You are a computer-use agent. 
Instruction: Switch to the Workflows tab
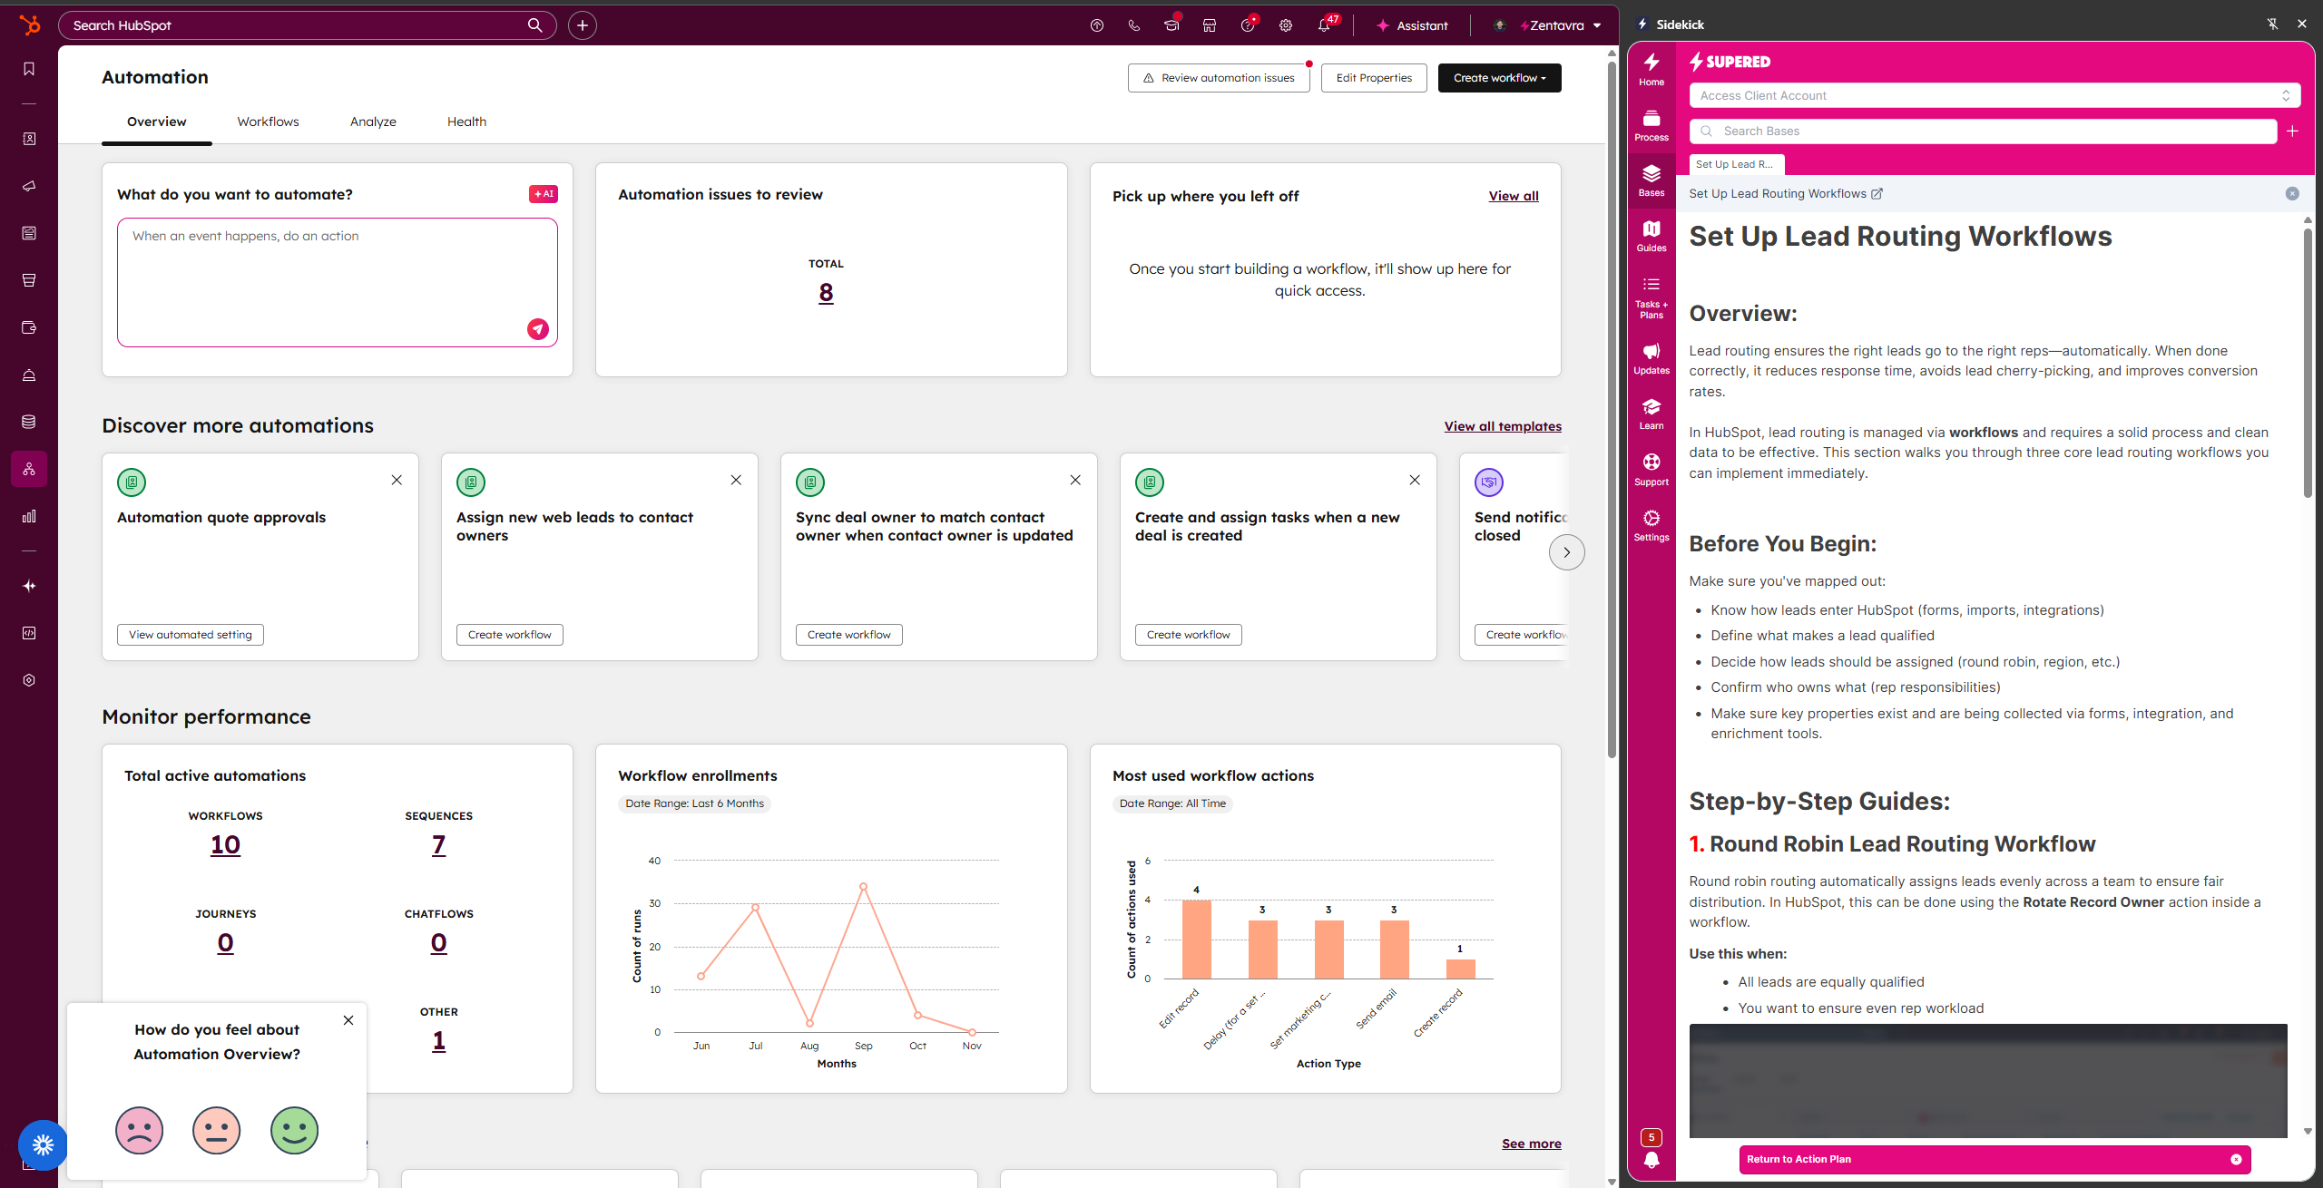point(268,122)
